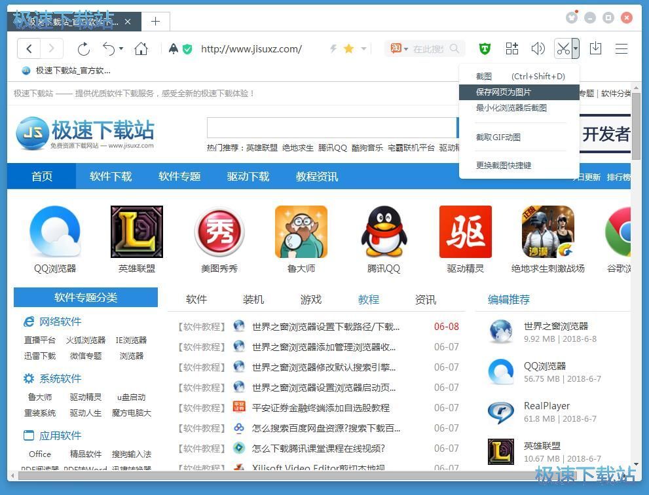The width and height of the screenshot is (649, 495).
Task: Click the 腾讯QQ penguin thumbnail
Action: pos(384,232)
